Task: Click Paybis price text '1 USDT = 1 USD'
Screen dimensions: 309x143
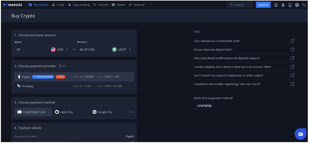Action: tap(111, 77)
